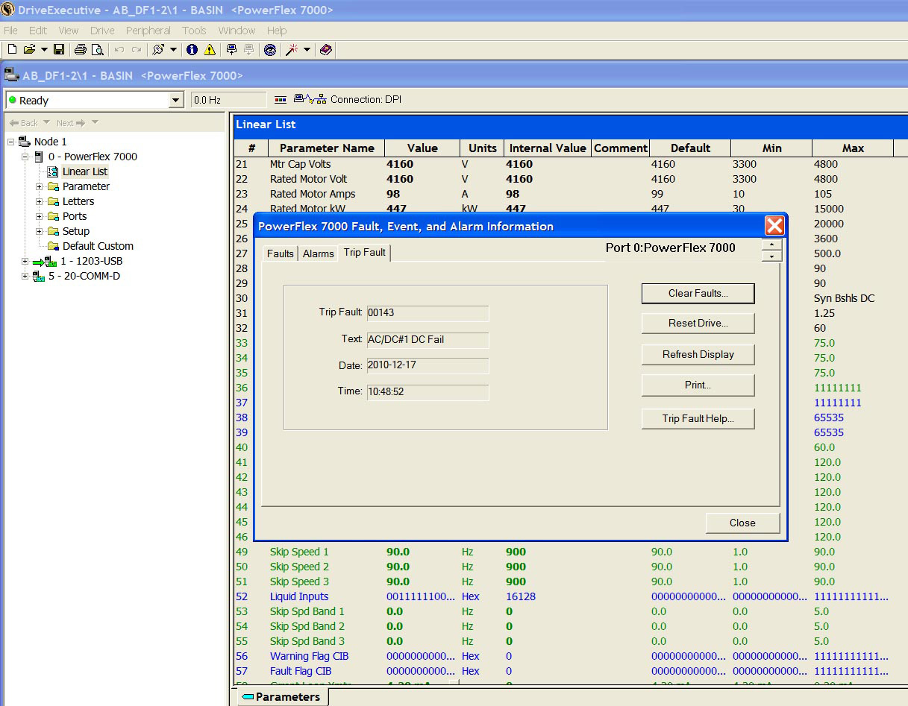Click the blue information icon in toolbar

click(x=192, y=50)
